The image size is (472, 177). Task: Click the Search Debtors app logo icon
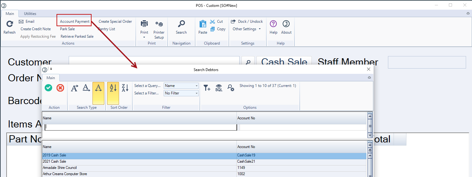click(x=45, y=69)
